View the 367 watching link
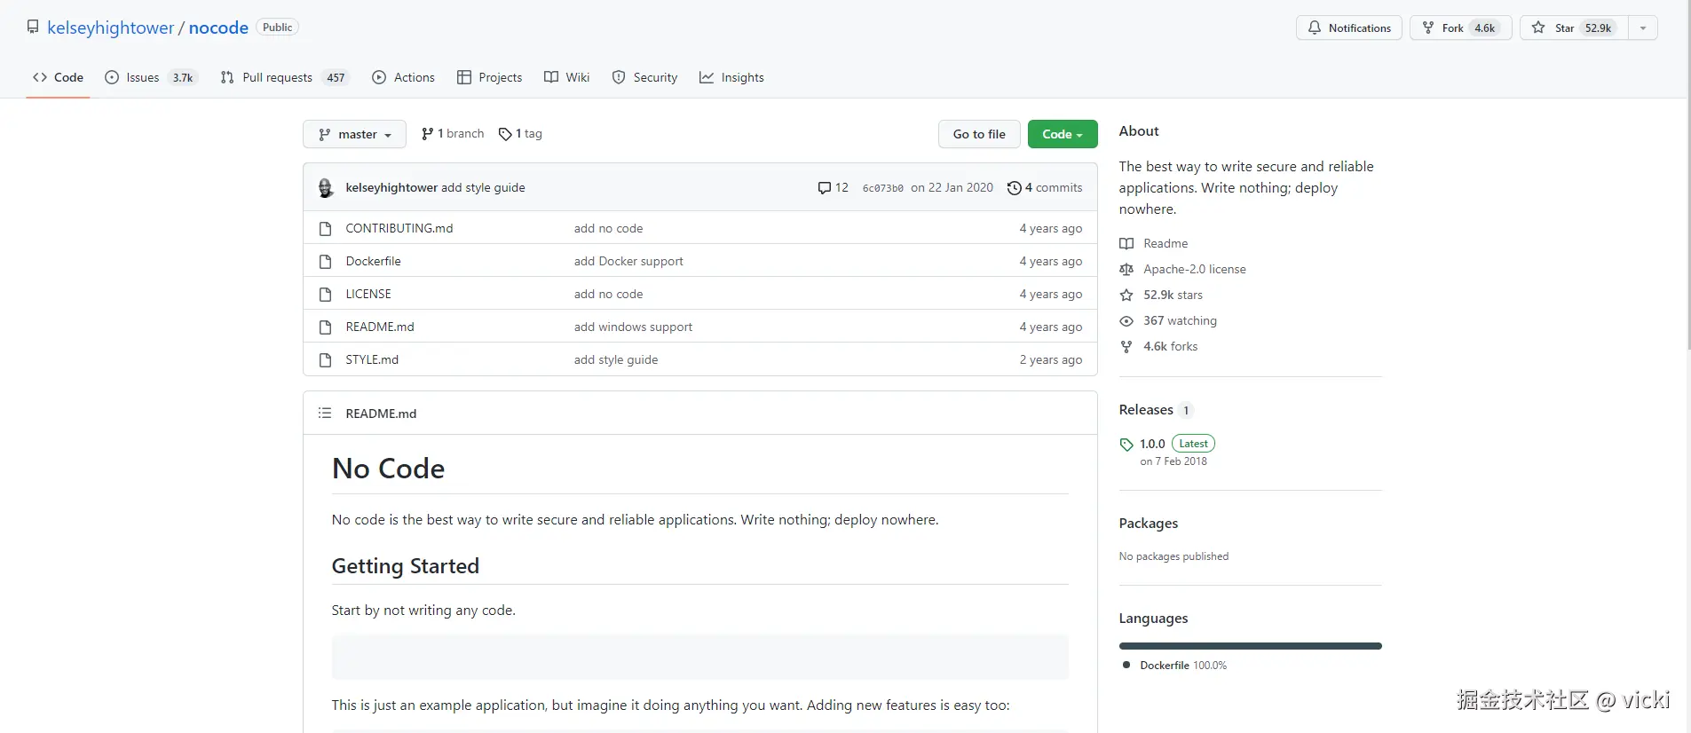The height and width of the screenshot is (733, 1691). pyautogui.click(x=1180, y=320)
